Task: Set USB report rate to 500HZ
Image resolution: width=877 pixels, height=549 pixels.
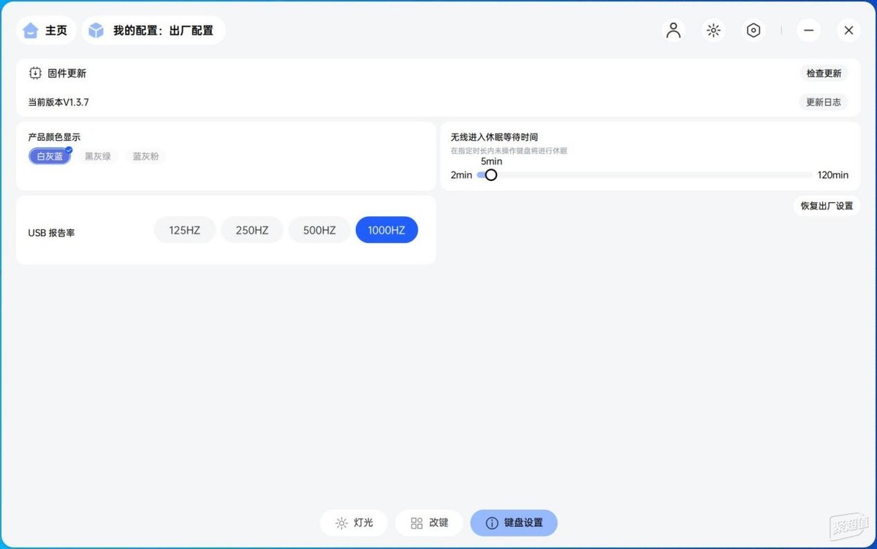Action: [x=319, y=230]
